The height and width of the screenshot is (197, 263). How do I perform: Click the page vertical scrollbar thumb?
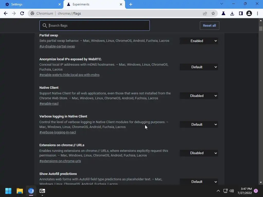click(261, 28)
